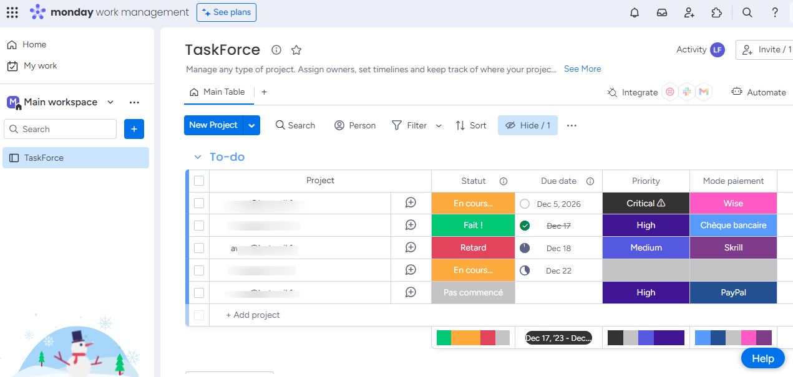Open Wise payment mode cell

[x=733, y=203]
